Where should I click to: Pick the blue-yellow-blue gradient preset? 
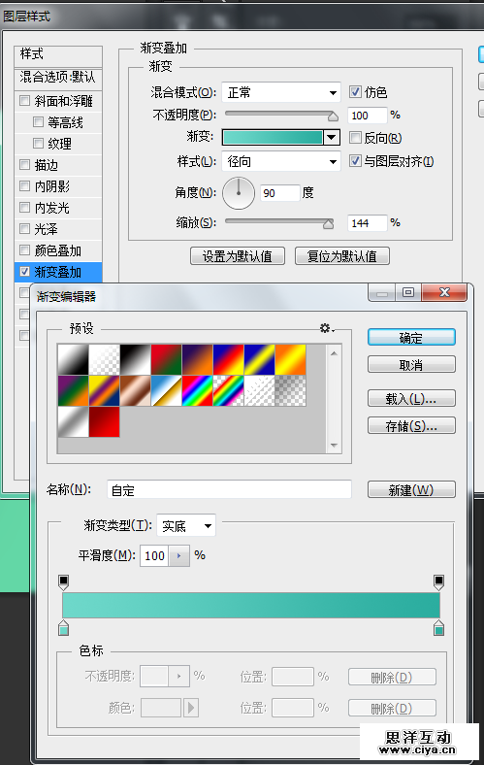coord(260,359)
